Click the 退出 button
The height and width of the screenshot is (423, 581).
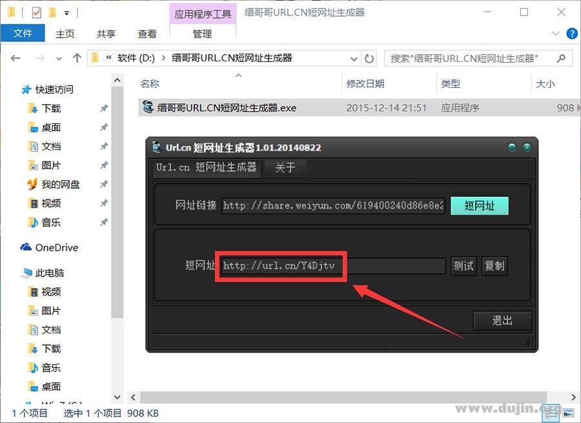[x=502, y=321]
